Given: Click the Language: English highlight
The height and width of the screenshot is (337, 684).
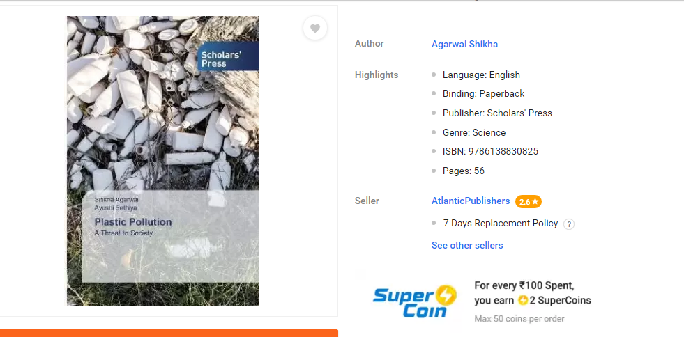Looking at the screenshot, I should [x=481, y=75].
